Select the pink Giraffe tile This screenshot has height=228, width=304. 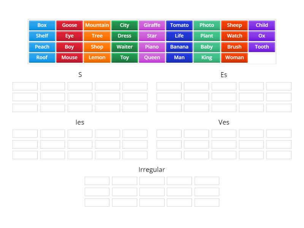pyautogui.click(x=152, y=25)
